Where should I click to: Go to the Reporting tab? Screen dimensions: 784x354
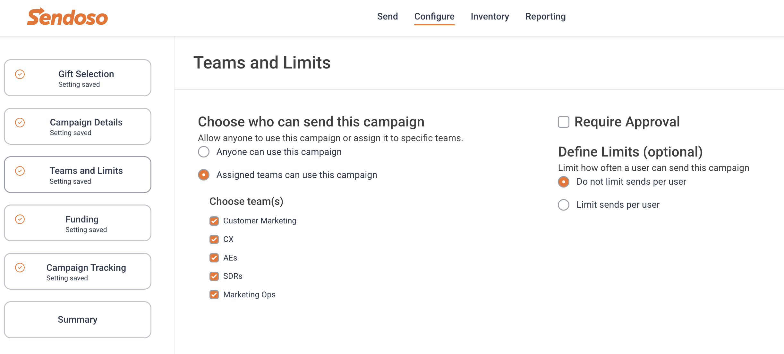tap(545, 16)
